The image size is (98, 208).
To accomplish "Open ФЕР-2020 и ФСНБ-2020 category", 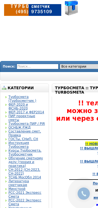I will click(18, 106).
